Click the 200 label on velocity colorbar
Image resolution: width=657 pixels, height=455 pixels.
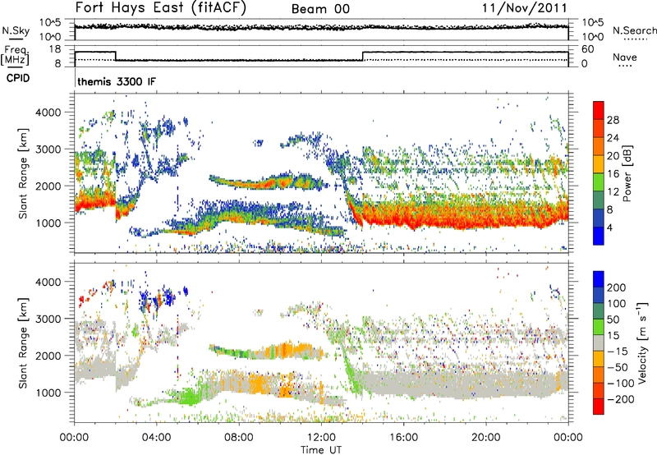[x=617, y=287]
